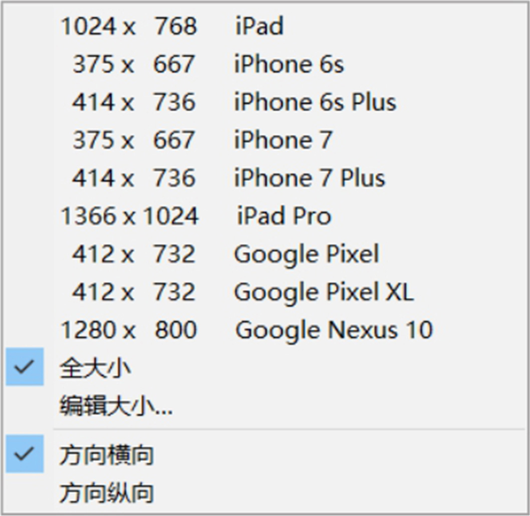Switch to 方向纵向 orientation
Image resolution: width=530 pixels, height=516 pixels.
pos(265,492)
